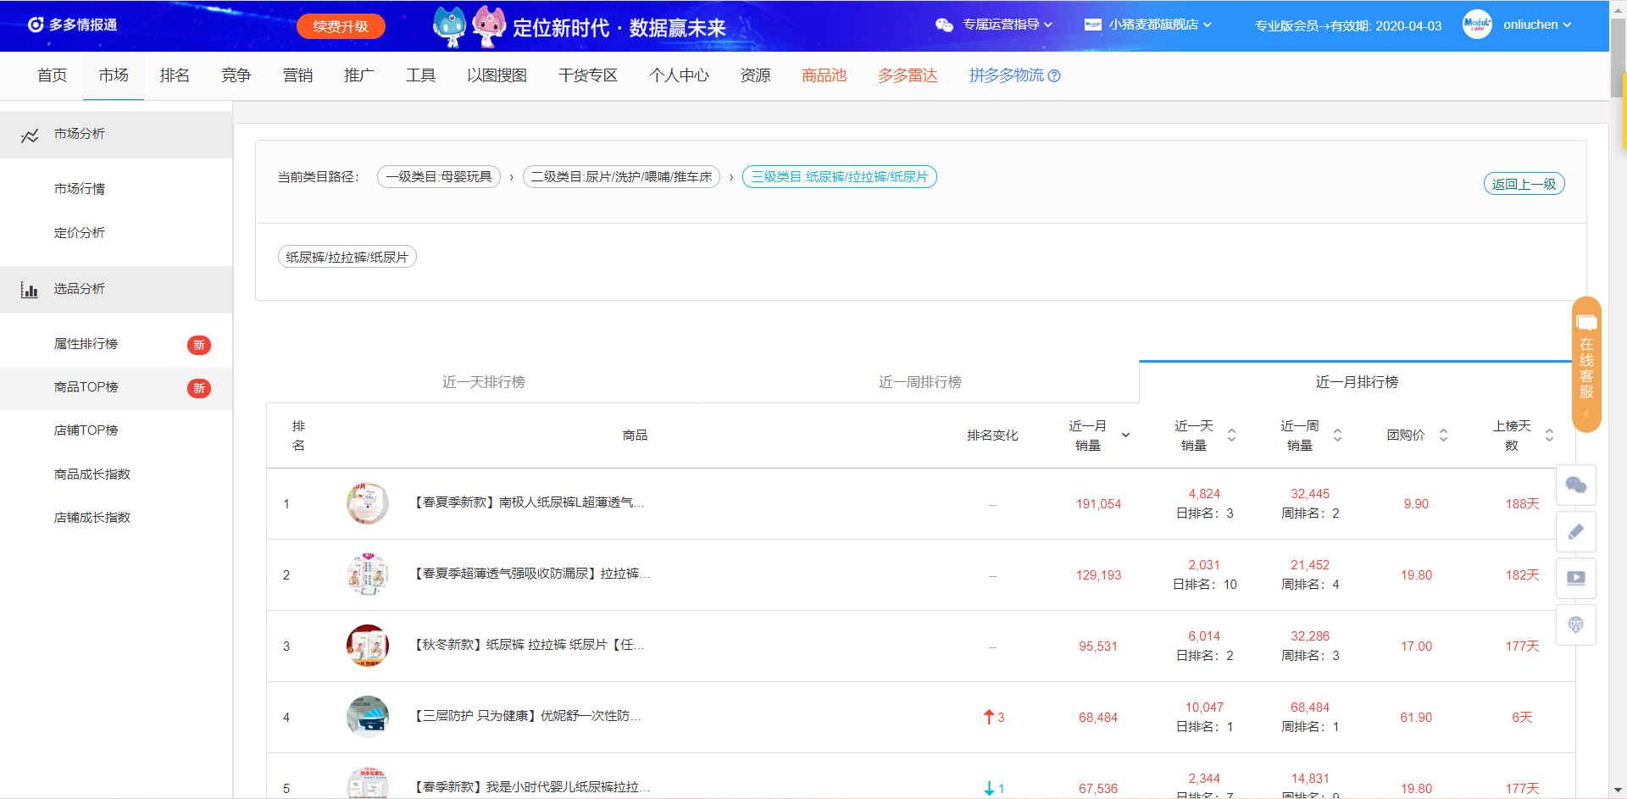Switch to the 近一周排行榜 tab
Image resolution: width=1627 pixels, height=799 pixels.
[920, 382]
